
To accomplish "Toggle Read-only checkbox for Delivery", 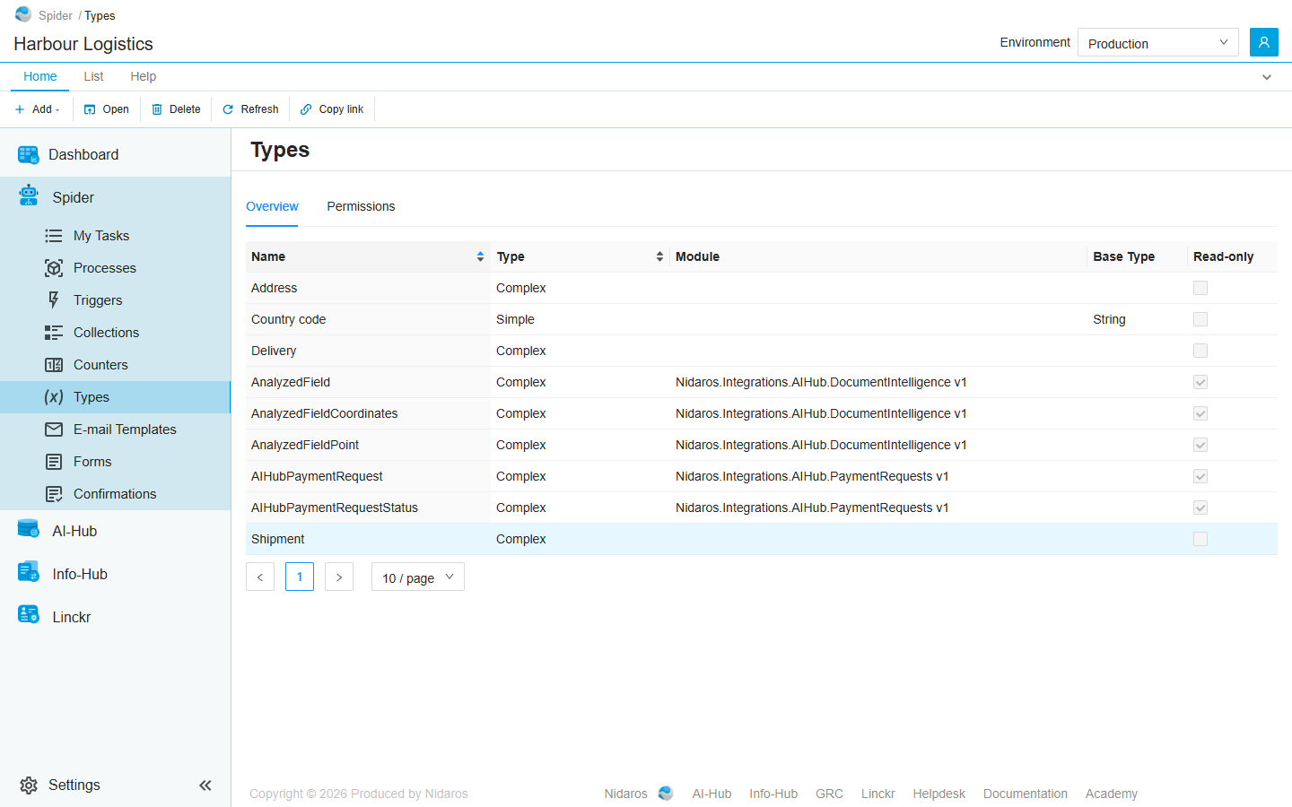I will (x=1200, y=351).
